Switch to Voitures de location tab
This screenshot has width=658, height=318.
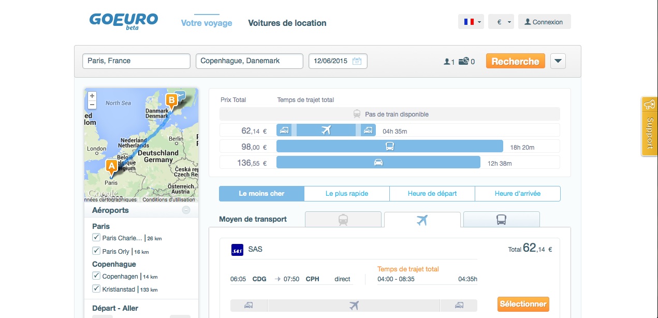coord(287,23)
